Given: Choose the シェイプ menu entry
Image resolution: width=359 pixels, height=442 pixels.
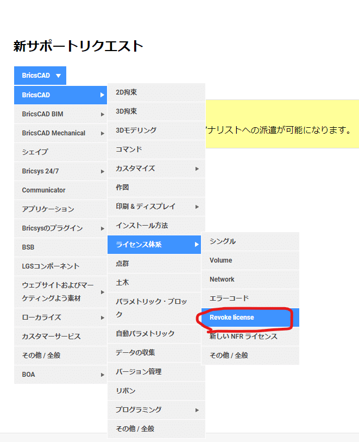Looking at the screenshot, I should [x=60, y=152].
